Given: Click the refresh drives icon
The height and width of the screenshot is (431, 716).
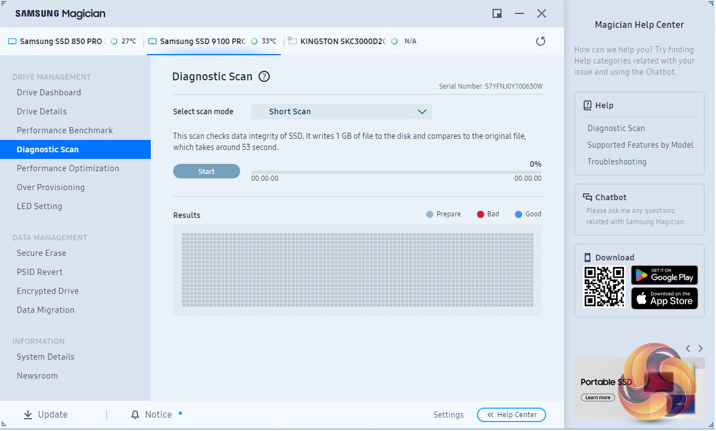Looking at the screenshot, I should coord(540,41).
